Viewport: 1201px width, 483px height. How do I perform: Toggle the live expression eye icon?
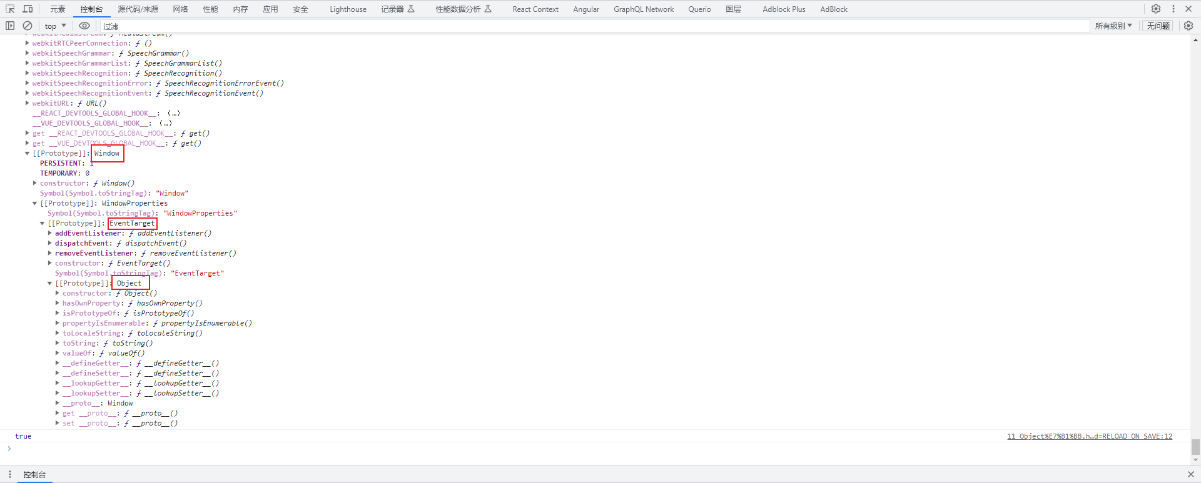84,26
